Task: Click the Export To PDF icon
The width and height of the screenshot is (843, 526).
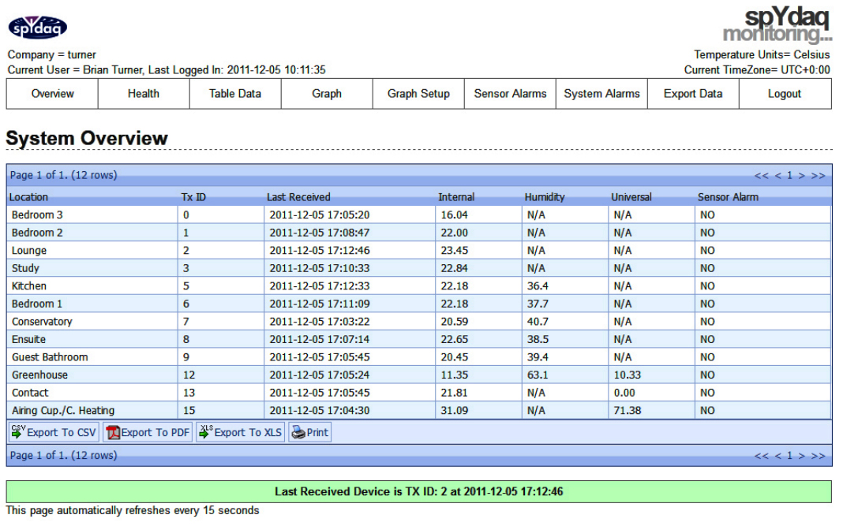Action: (x=112, y=432)
